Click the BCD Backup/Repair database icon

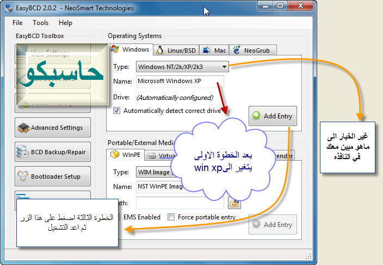[23, 152]
